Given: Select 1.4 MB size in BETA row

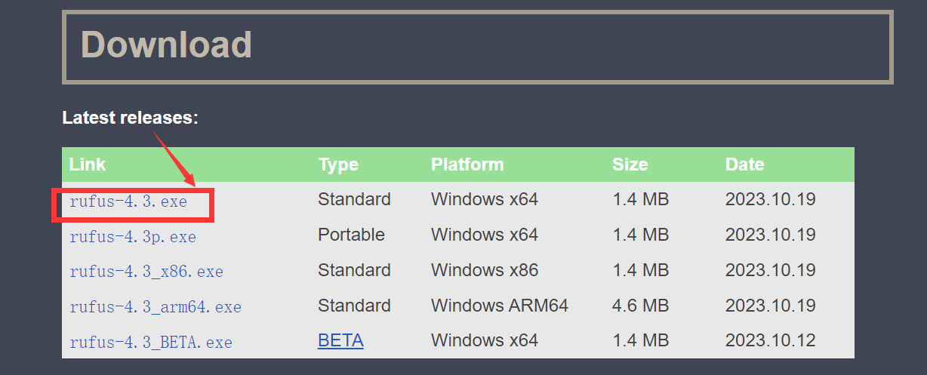Looking at the screenshot, I should point(641,340).
